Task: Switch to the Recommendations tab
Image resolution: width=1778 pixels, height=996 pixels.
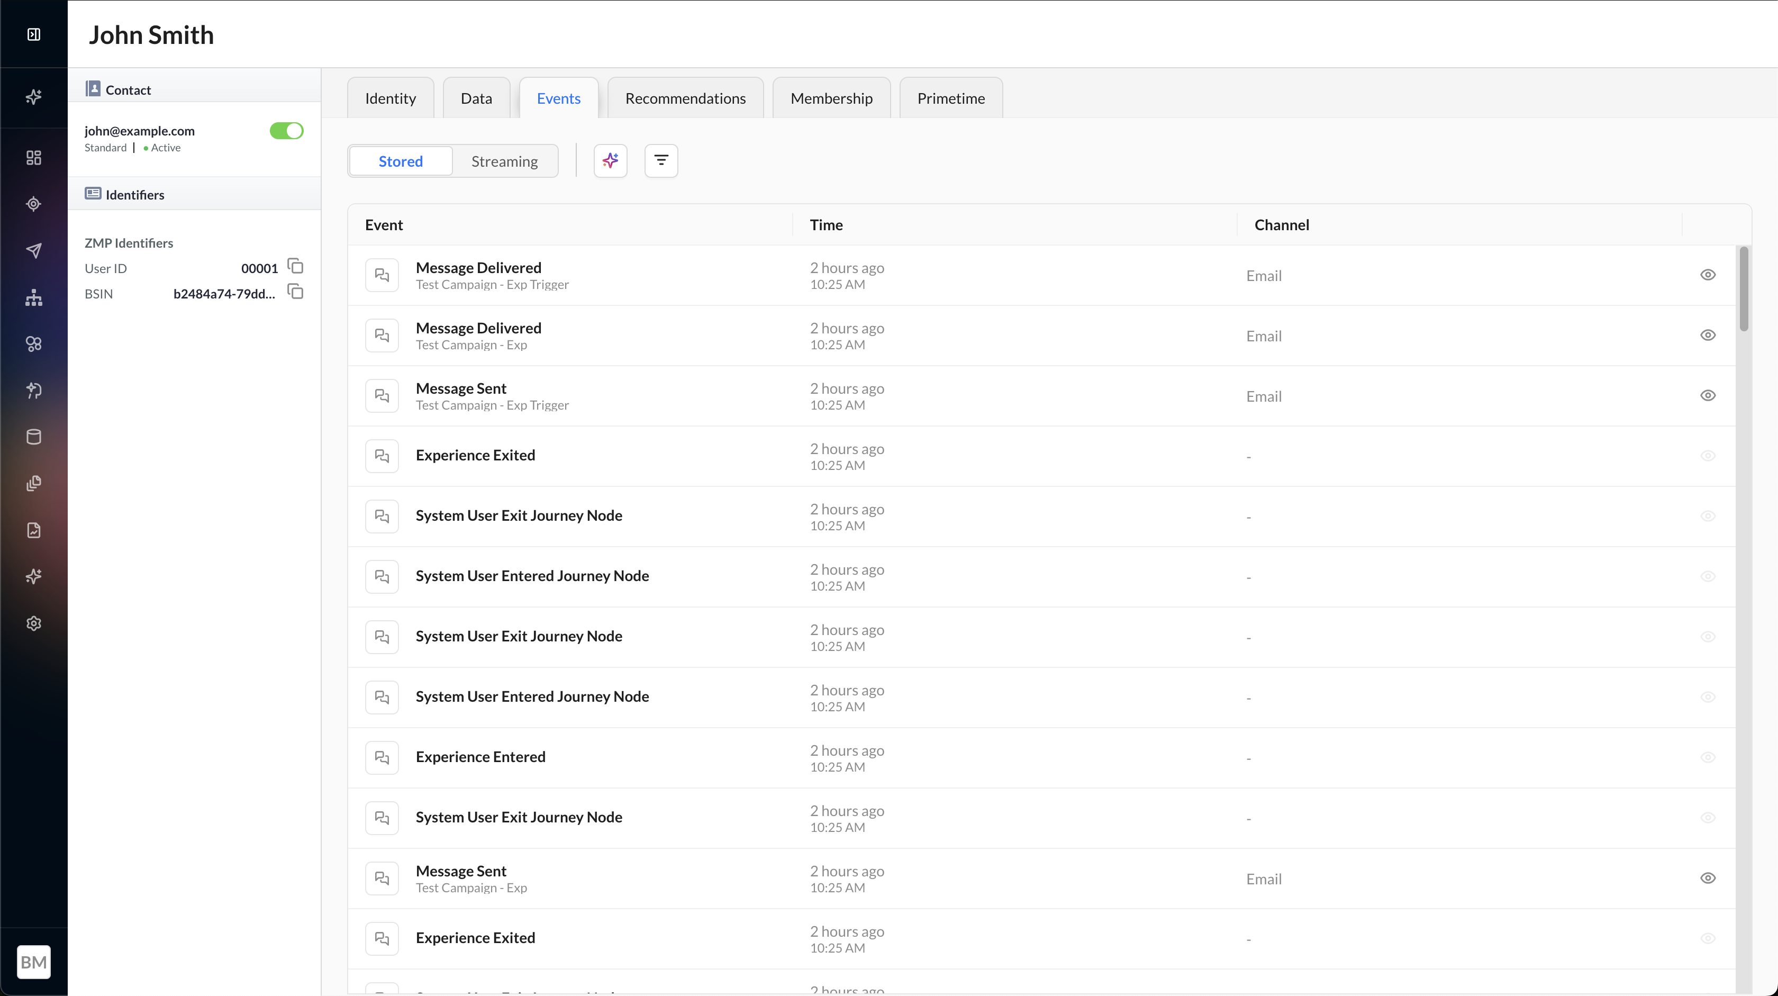Action: click(685, 99)
